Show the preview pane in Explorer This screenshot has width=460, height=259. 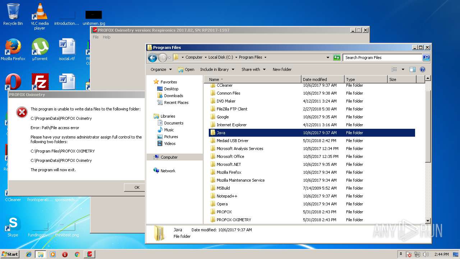[x=413, y=69]
